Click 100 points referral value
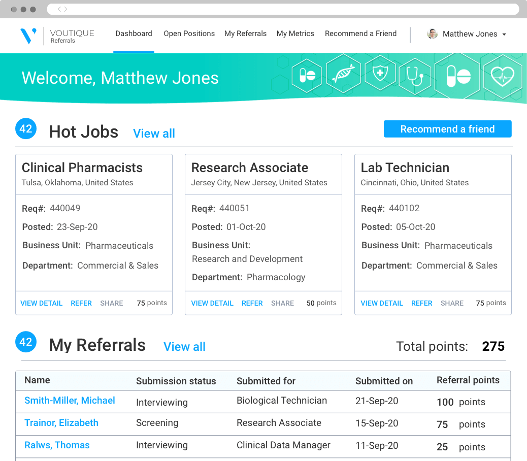 coord(461,402)
